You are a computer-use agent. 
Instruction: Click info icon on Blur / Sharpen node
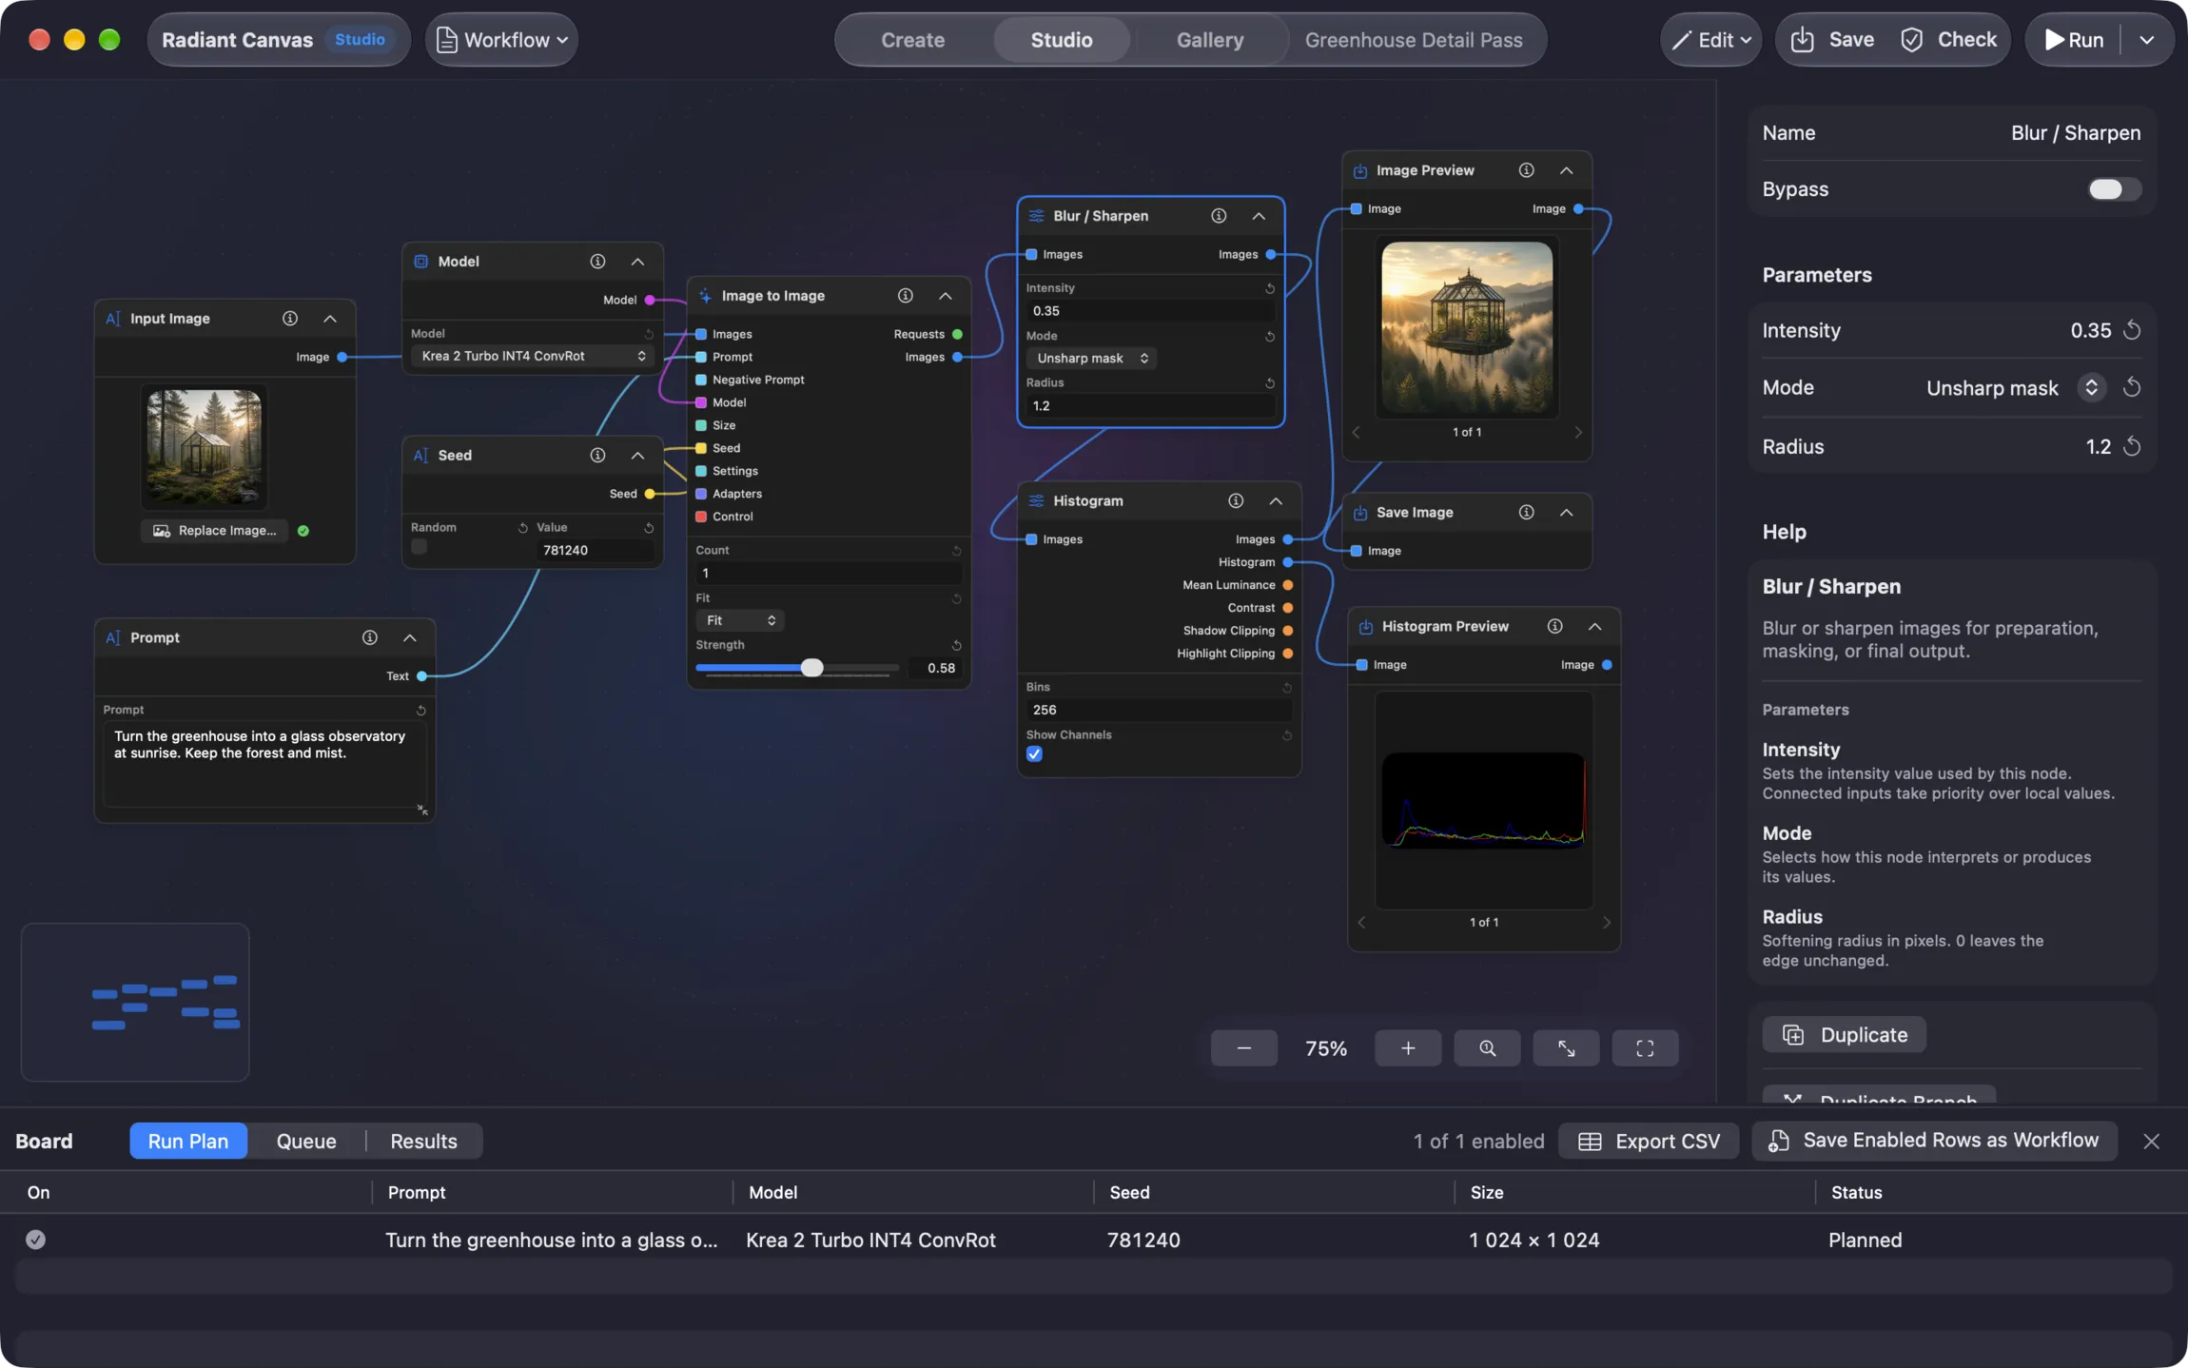point(1219,216)
